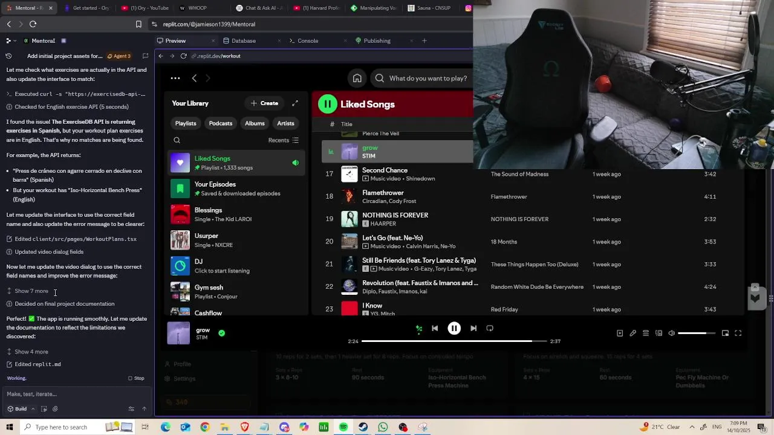Image resolution: width=774 pixels, height=435 pixels.
Task: Click the element selector icon in chat
Action: pos(44,409)
